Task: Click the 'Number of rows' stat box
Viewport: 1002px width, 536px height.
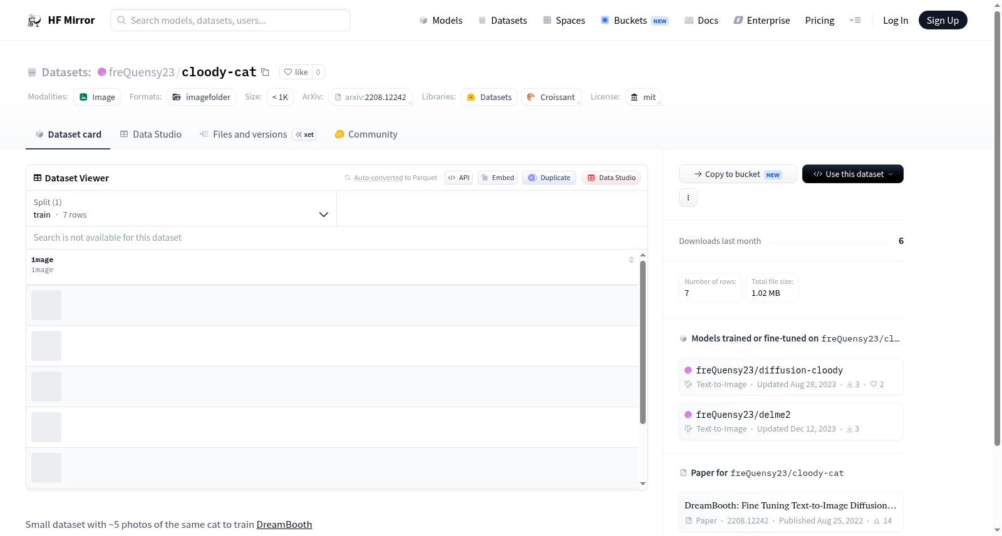Action: pos(711,288)
